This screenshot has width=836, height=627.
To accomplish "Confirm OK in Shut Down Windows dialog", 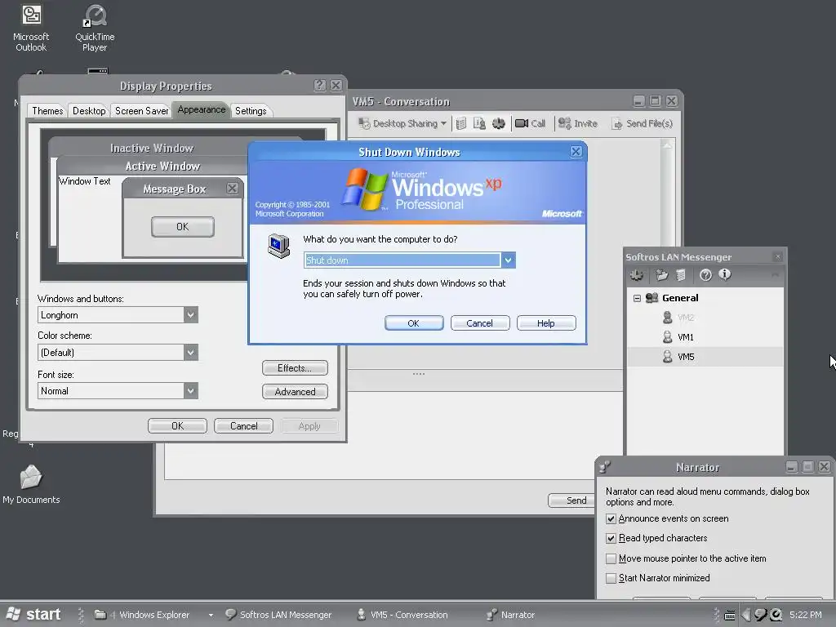I will [414, 323].
